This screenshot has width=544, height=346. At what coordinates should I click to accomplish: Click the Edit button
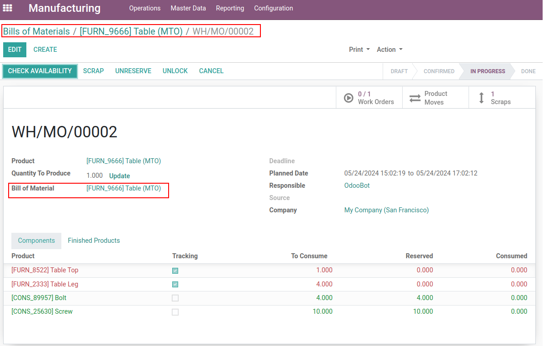(x=15, y=50)
